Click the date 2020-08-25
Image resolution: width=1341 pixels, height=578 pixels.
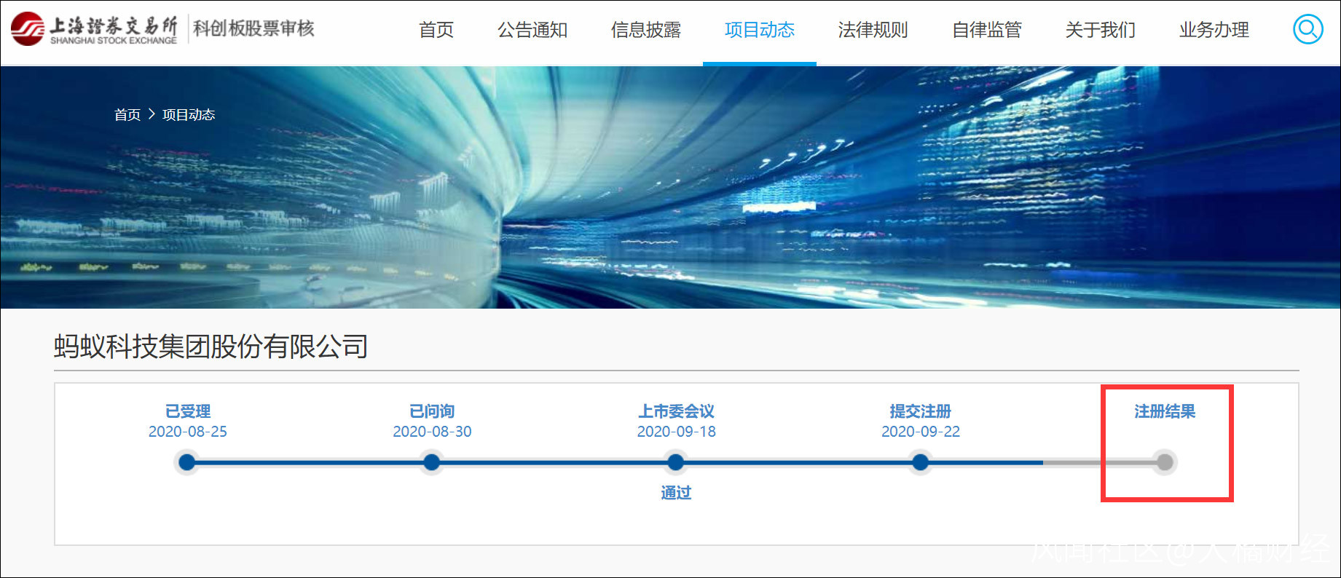coord(188,432)
